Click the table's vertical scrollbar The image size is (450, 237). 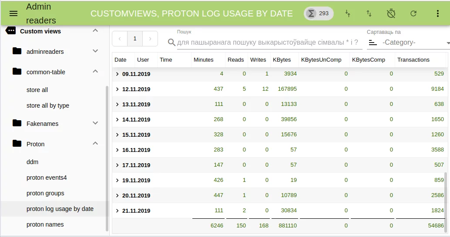pos(445,195)
